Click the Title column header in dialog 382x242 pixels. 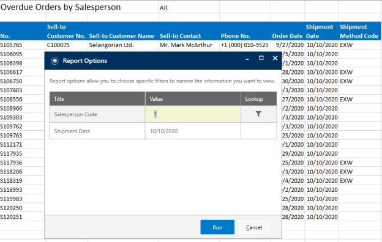[x=97, y=99]
